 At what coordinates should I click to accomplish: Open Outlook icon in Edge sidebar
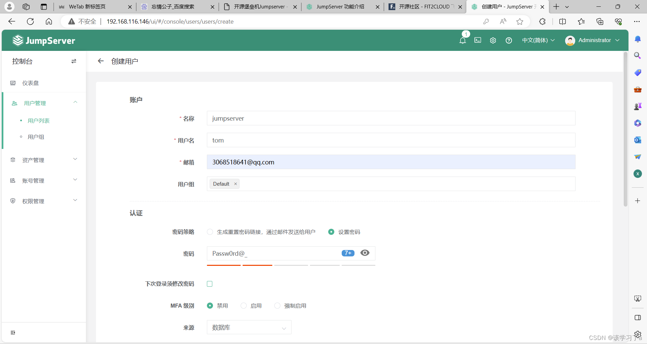[x=638, y=140]
